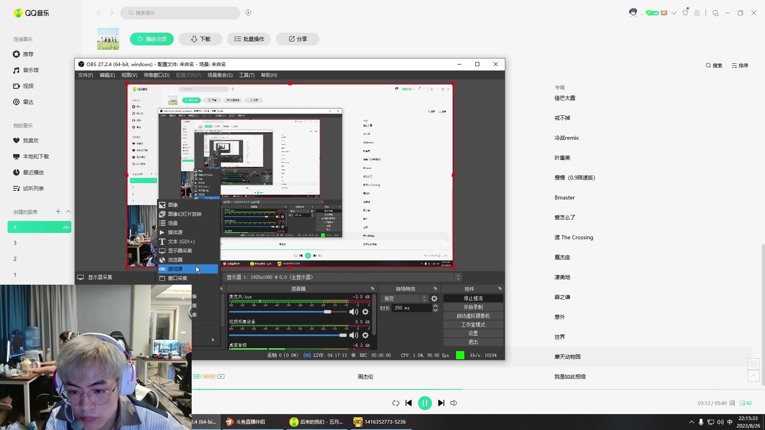Open the play queue showing 42
The width and height of the screenshot is (765, 430).
pos(745,403)
